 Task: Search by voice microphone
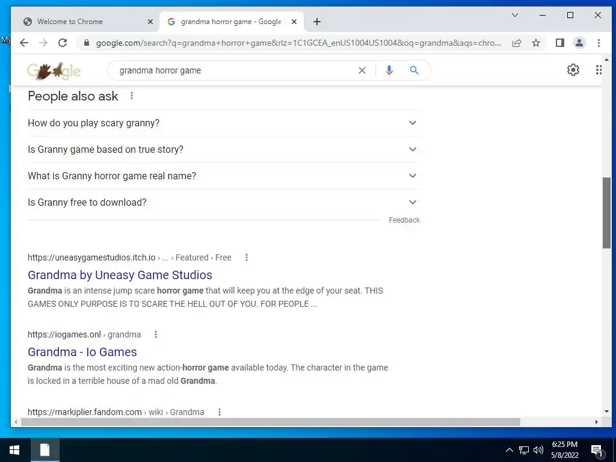coord(389,70)
